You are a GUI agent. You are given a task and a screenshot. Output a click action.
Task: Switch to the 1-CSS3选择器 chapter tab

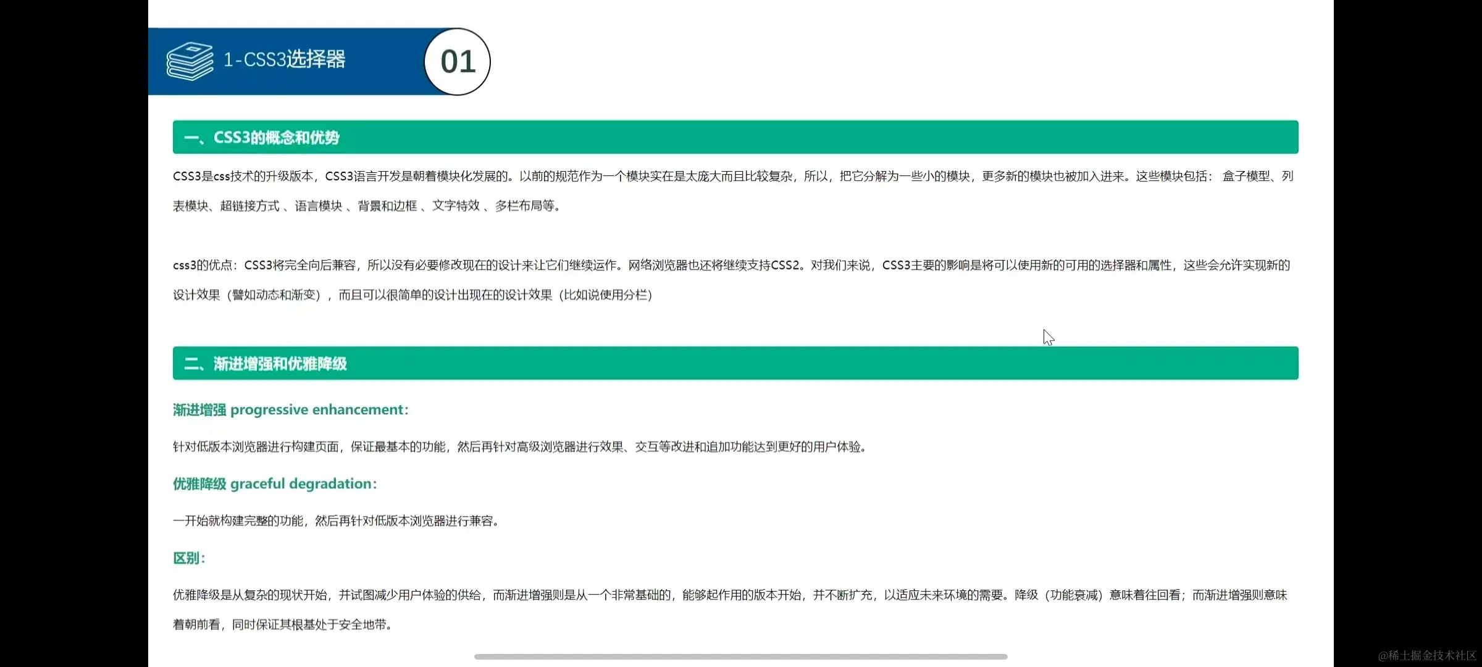[285, 59]
